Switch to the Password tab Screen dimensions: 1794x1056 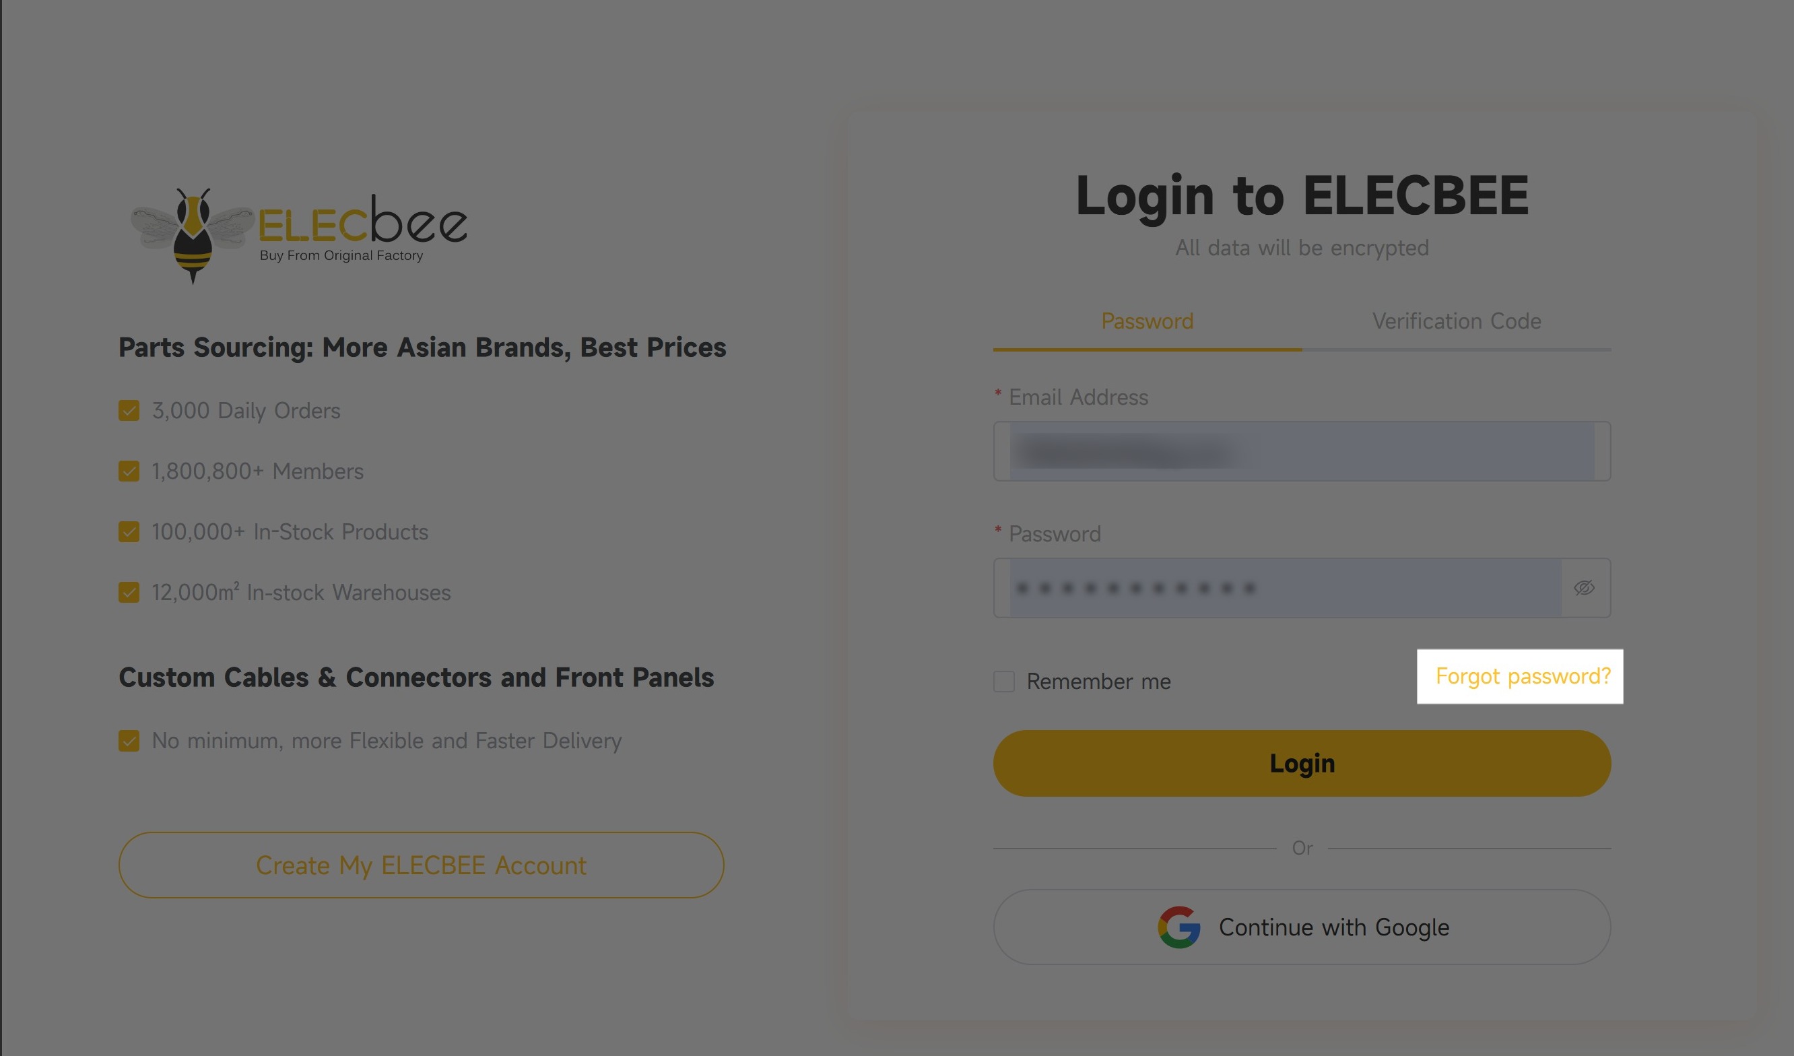[1147, 321]
